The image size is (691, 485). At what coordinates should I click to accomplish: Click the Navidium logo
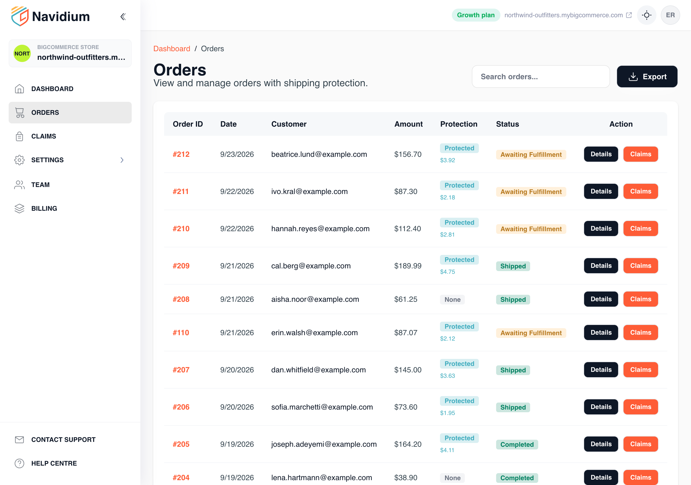[50, 16]
